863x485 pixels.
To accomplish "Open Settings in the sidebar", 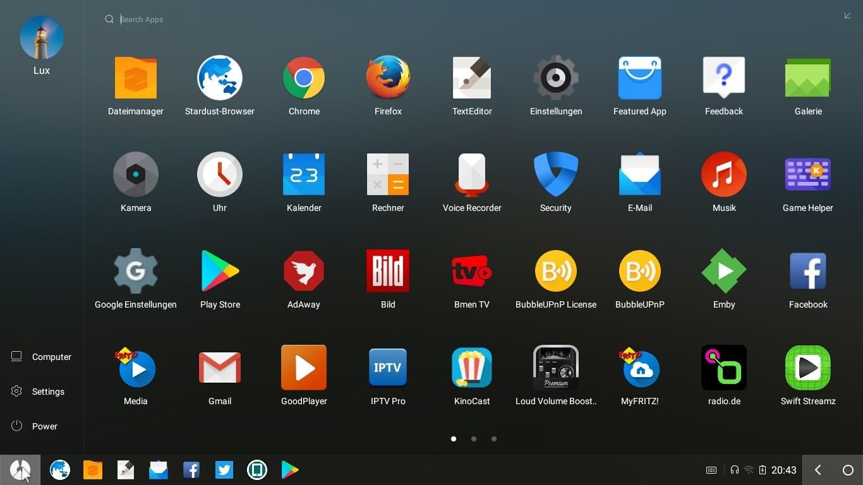I will pos(38,392).
